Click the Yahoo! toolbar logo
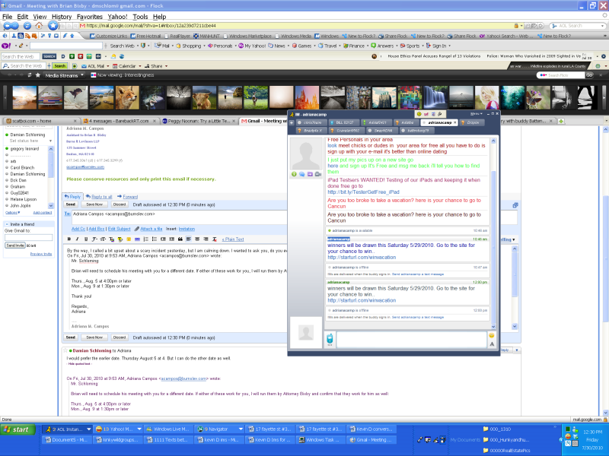 (5, 46)
